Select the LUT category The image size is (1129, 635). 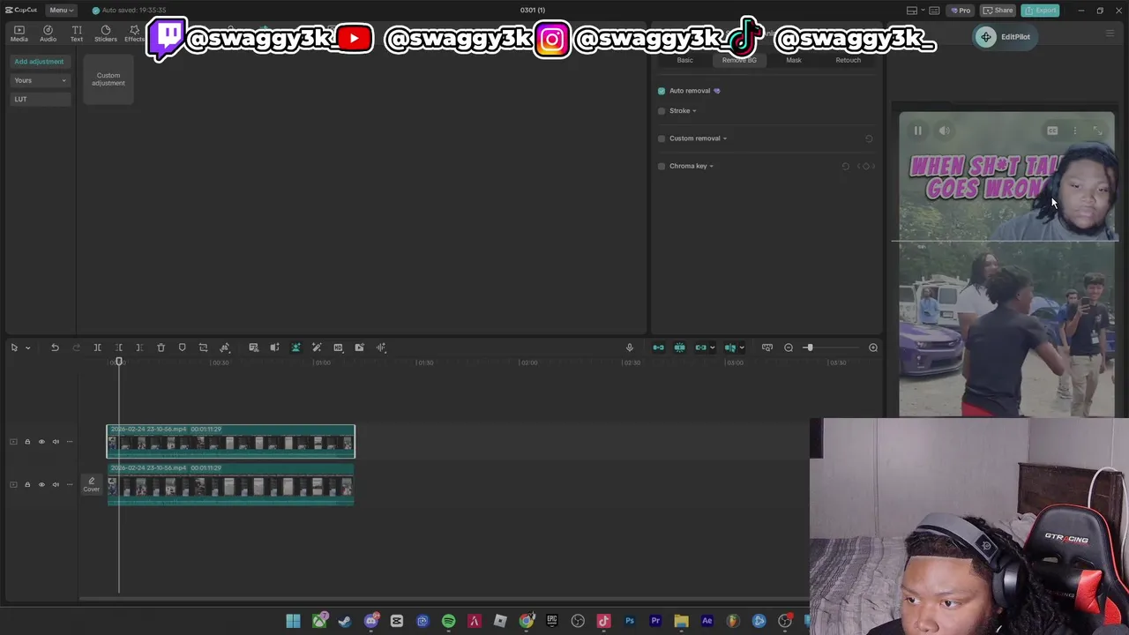[x=40, y=99]
